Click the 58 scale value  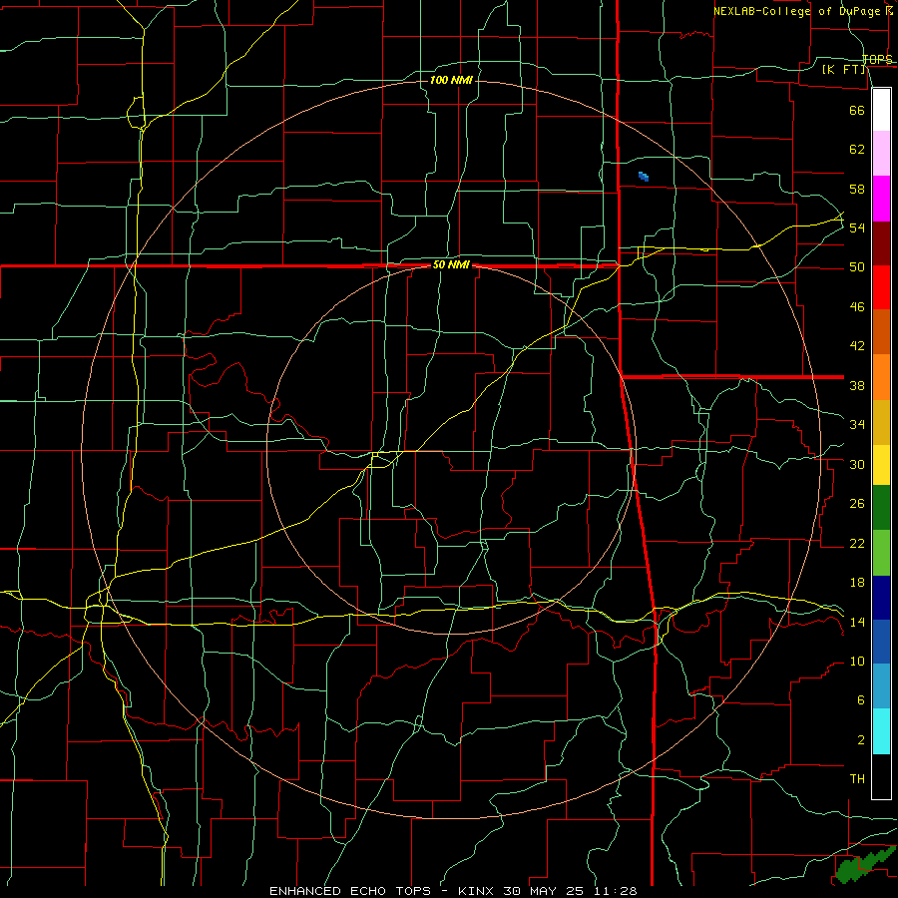pos(857,189)
